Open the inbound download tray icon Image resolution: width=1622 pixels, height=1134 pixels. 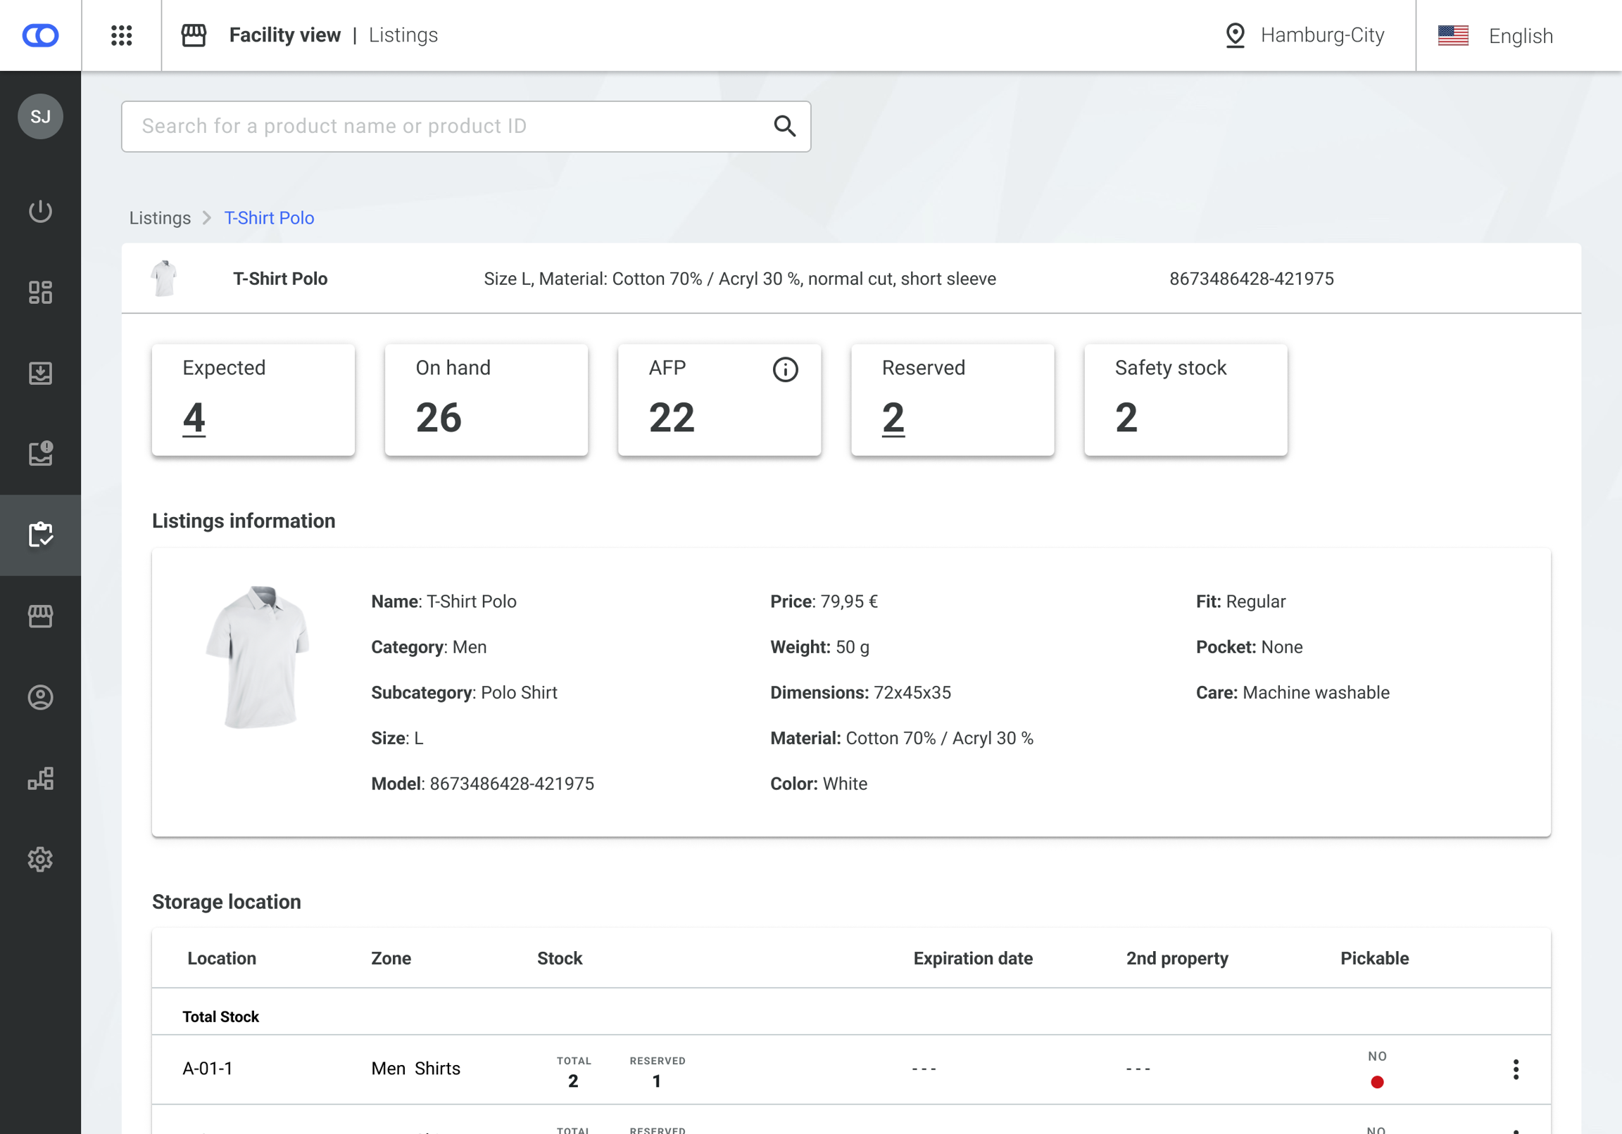pos(40,373)
